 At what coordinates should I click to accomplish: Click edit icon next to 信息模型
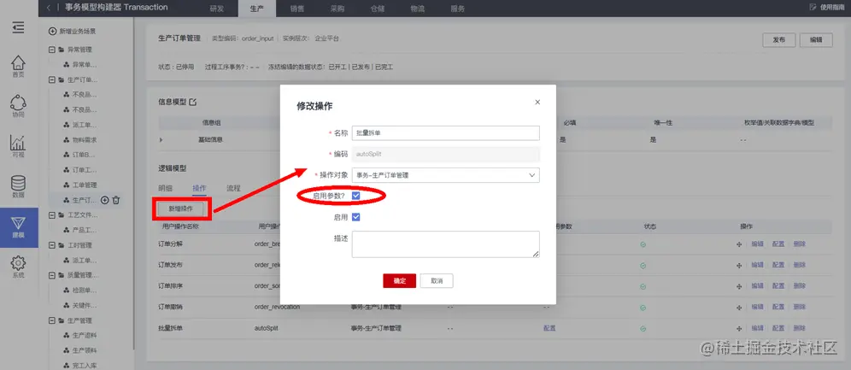click(192, 102)
